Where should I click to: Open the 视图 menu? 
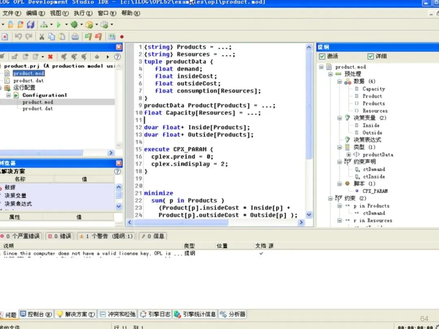click(x=59, y=13)
